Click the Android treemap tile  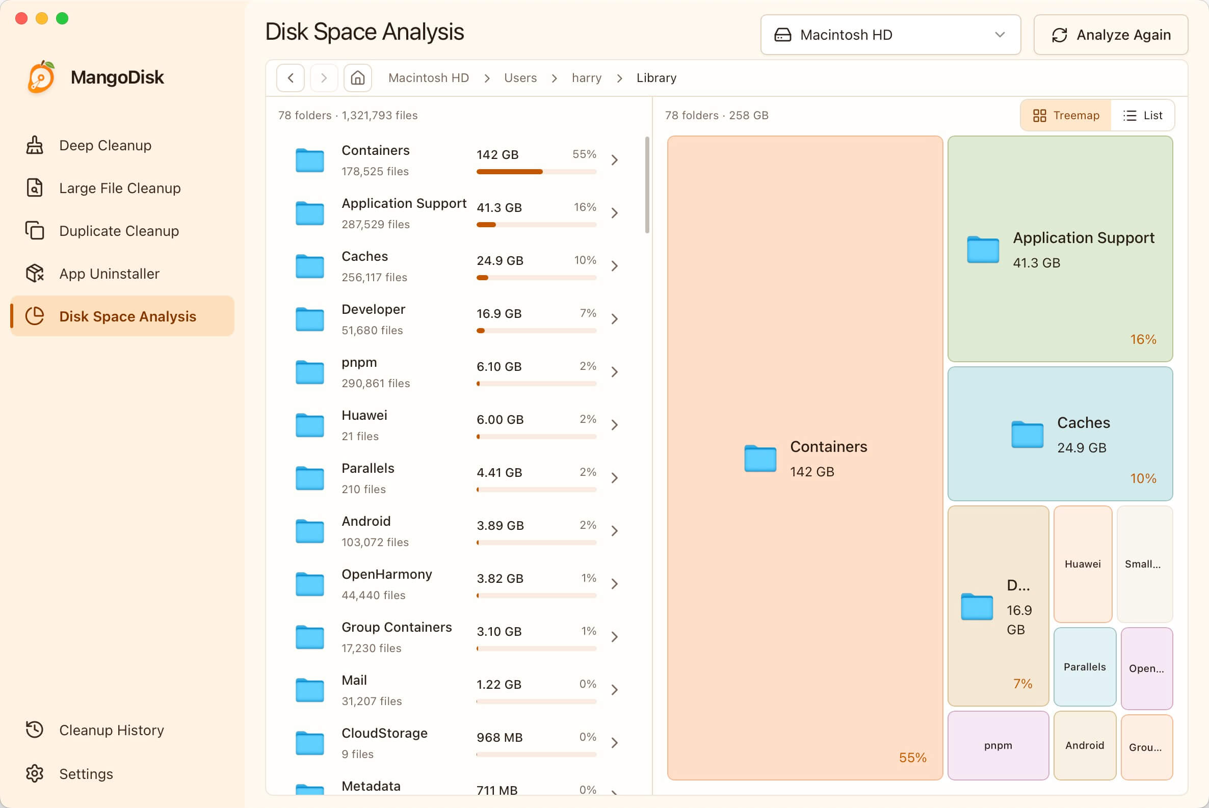(1085, 746)
